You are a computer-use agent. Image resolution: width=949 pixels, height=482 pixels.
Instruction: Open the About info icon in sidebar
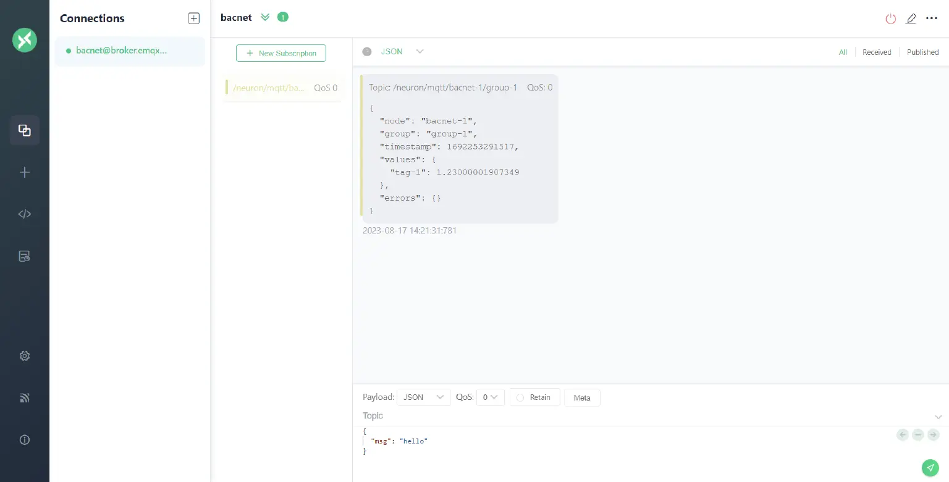pyautogui.click(x=25, y=440)
